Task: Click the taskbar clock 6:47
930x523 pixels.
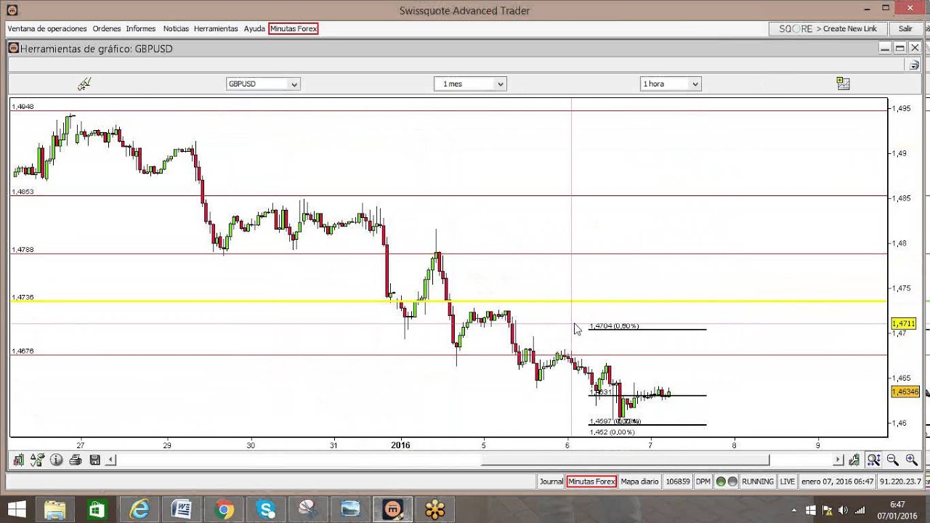Action: pyautogui.click(x=897, y=504)
